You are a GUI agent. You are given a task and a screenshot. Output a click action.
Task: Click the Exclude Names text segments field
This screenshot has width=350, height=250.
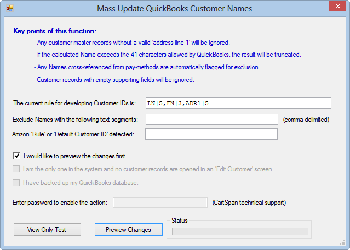[x=212, y=120]
